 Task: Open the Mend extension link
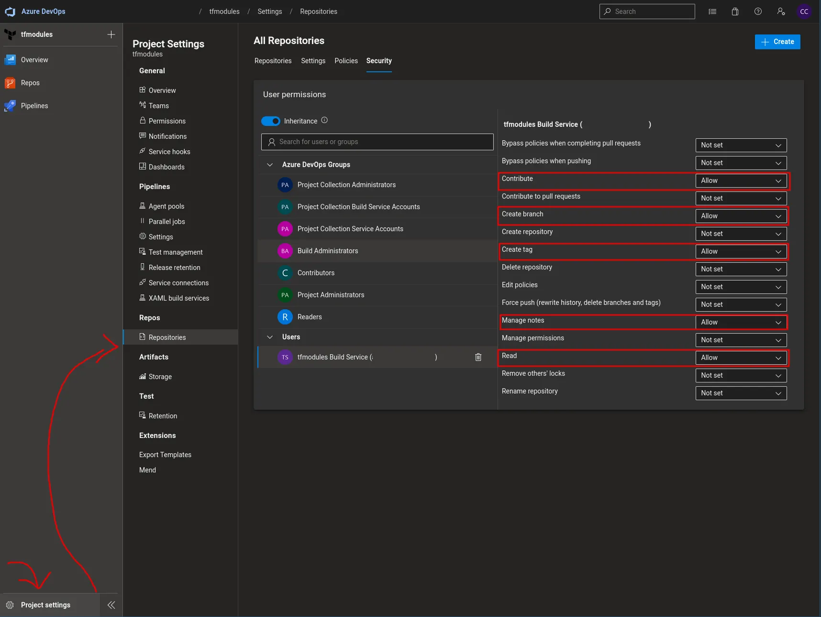point(147,470)
